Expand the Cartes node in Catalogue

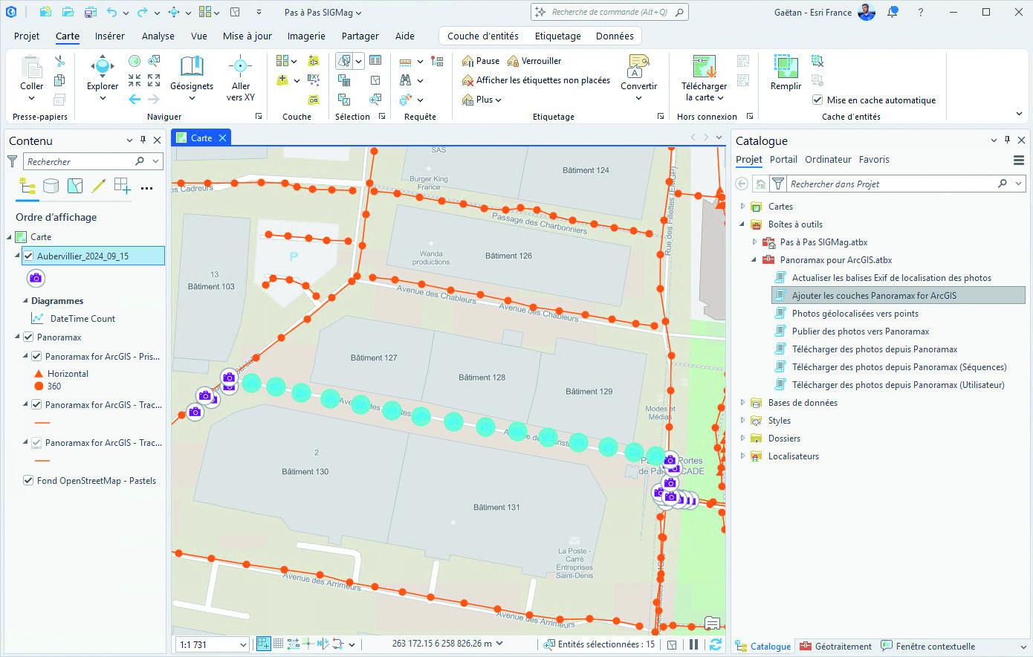[742, 207]
